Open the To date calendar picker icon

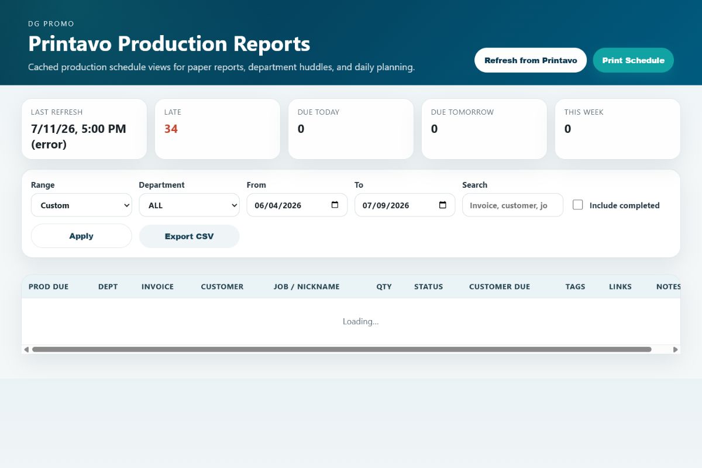(x=443, y=205)
